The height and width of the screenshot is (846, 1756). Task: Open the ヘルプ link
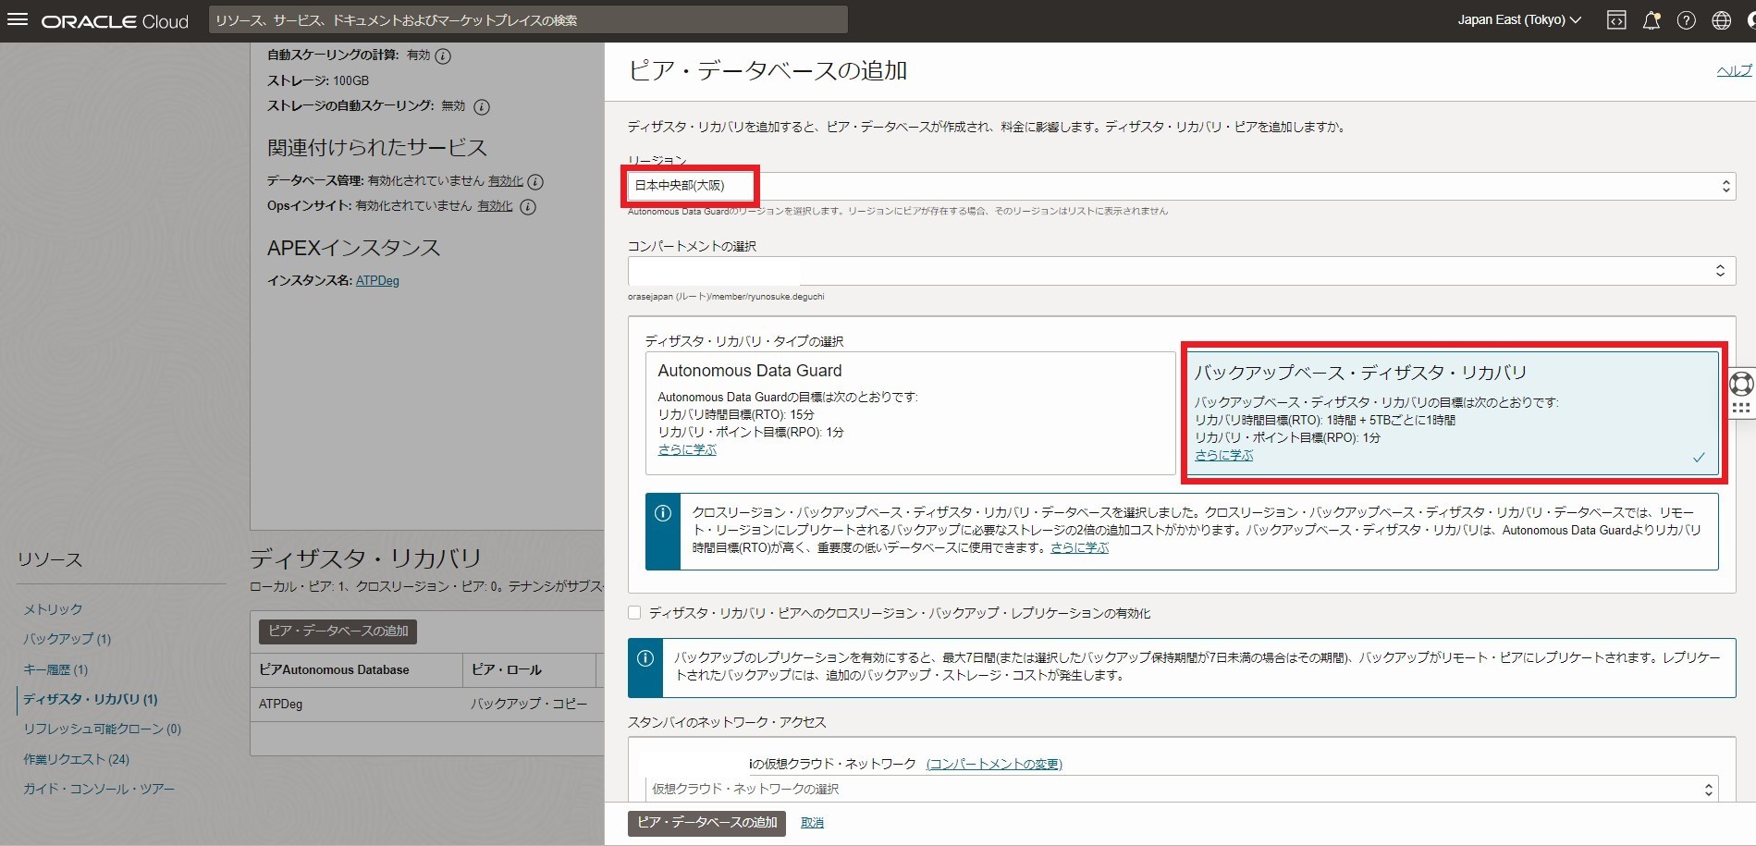coord(1736,69)
